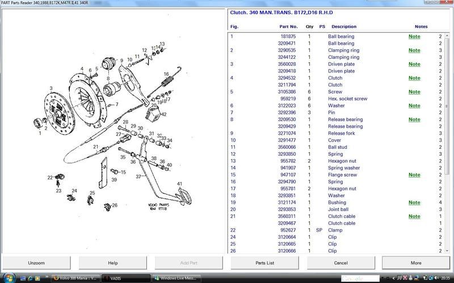Select the Cover part 3291477

pyautogui.click(x=336, y=140)
